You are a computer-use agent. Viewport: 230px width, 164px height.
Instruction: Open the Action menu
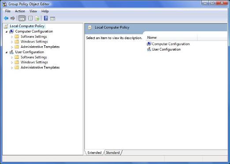click(x=20, y=11)
